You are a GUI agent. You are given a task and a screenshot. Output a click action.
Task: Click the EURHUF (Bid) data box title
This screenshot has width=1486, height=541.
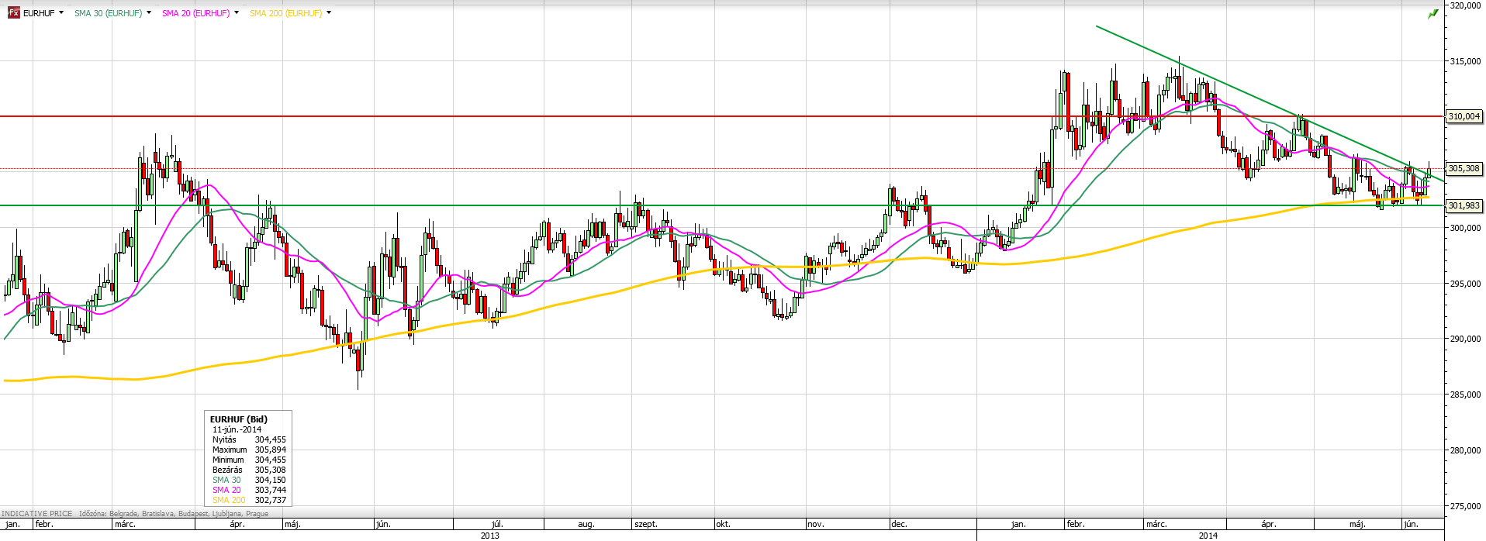pyautogui.click(x=239, y=419)
